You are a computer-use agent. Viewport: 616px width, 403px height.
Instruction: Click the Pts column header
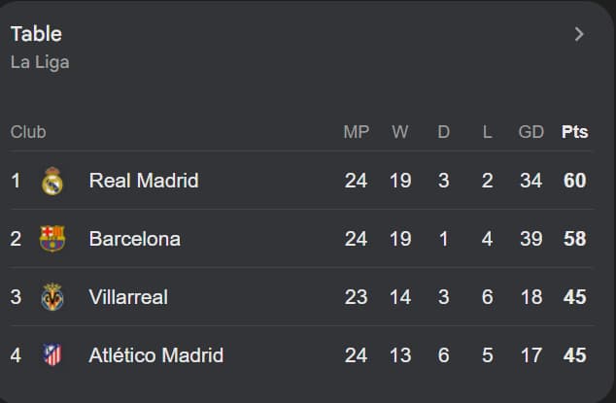[574, 132]
